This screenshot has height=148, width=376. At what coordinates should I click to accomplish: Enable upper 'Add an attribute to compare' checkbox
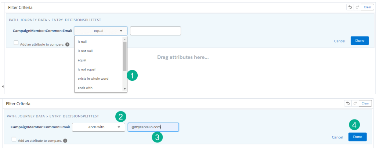pos(16,43)
